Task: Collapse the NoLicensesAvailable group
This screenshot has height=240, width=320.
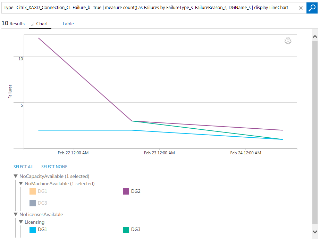Action: [x=16, y=215]
